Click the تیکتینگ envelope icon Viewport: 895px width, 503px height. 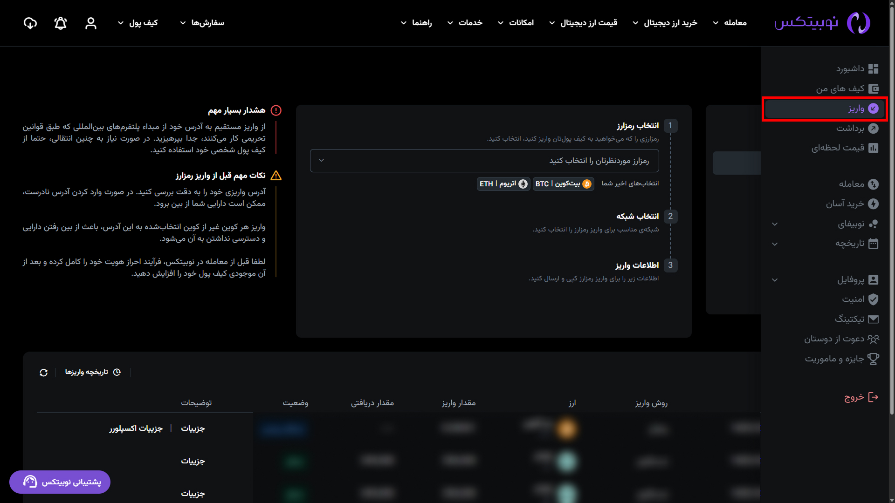874,319
